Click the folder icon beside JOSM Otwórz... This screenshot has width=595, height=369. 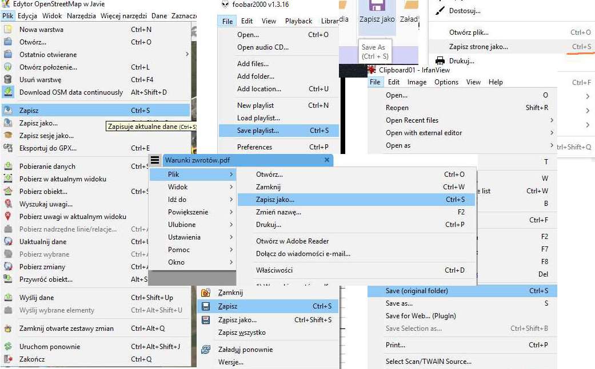tap(8, 42)
